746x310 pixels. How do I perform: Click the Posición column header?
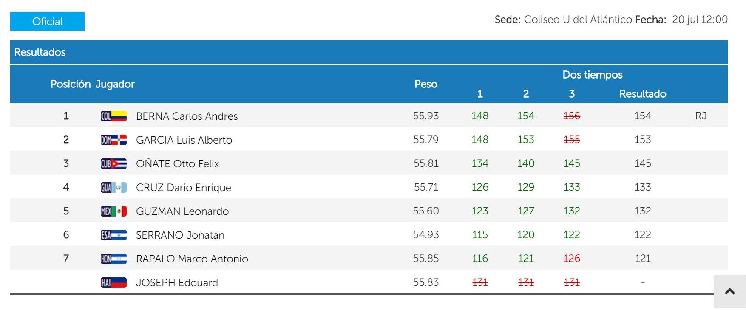pyautogui.click(x=70, y=84)
